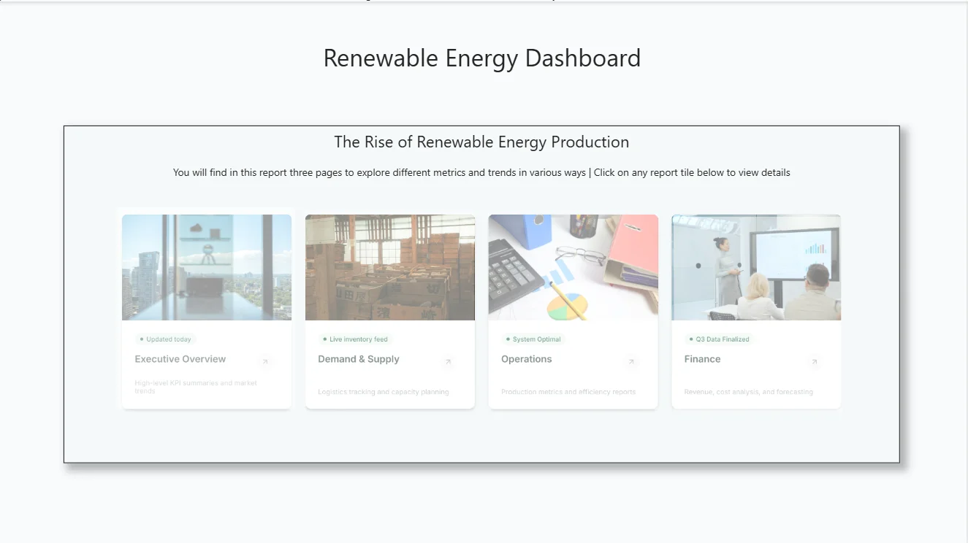Click the arrow icon on Finance card
This screenshot has width=968, height=543.
click(815, 362)
